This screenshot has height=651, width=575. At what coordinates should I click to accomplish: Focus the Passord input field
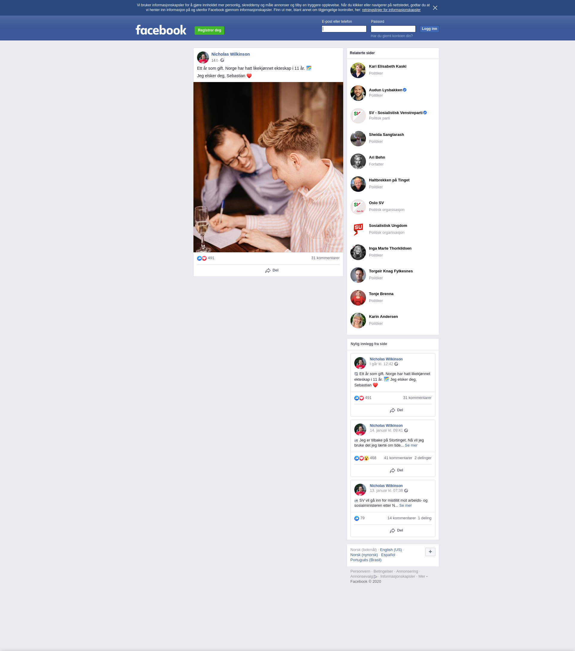(393, 29)
